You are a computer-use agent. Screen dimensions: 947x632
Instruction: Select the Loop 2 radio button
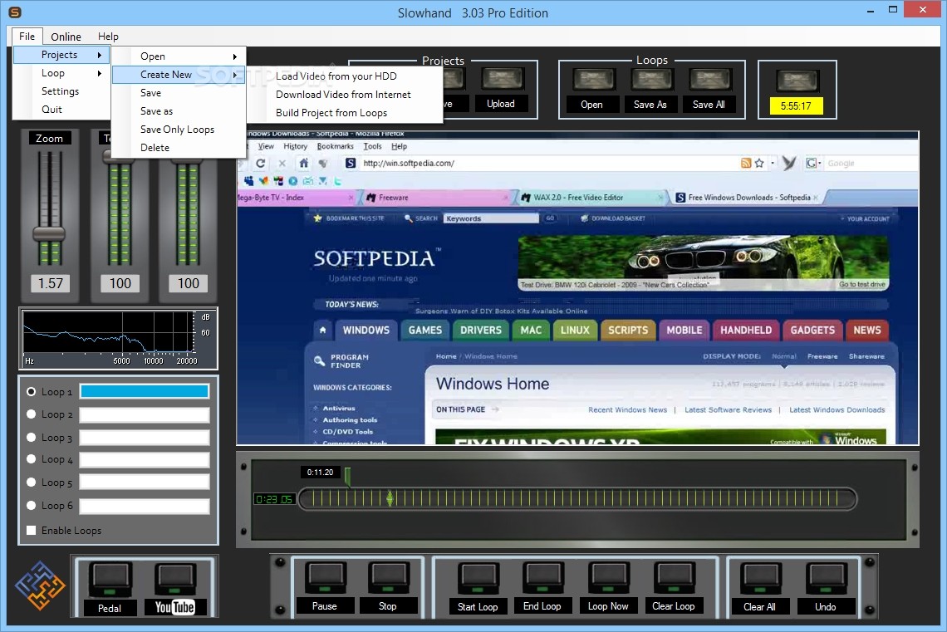tap(32, 414)
